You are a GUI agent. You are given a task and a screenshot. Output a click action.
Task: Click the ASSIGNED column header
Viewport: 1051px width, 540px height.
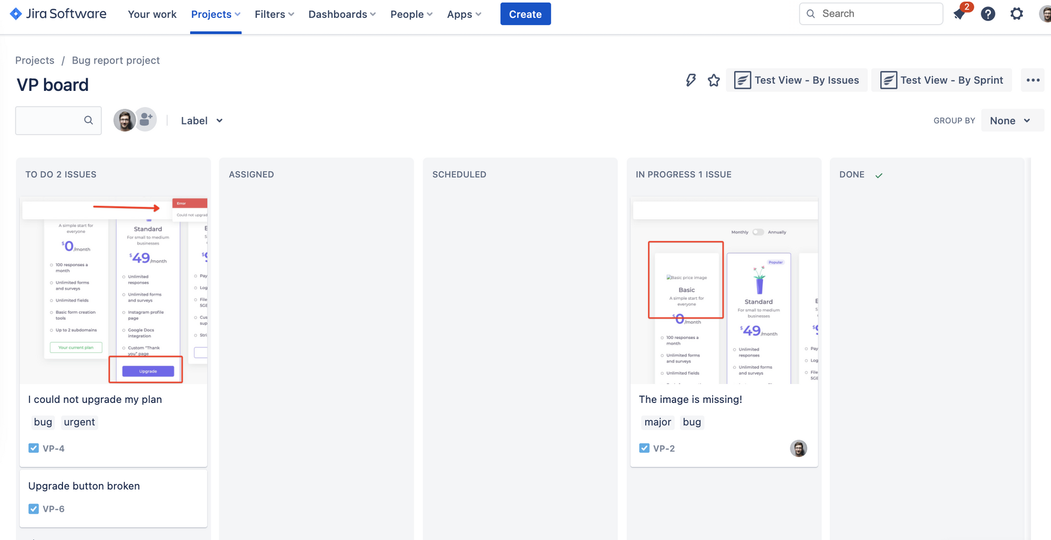(x=251, y=174)
